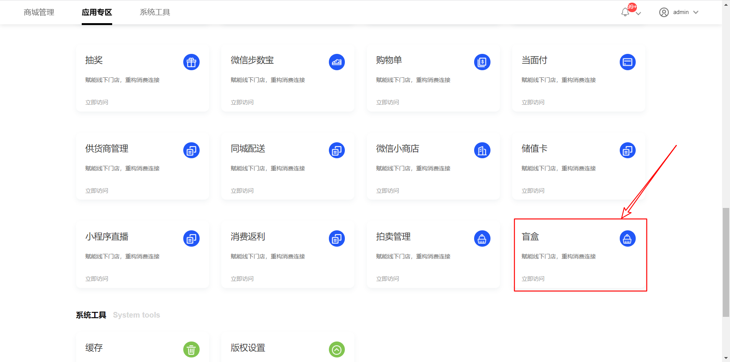730x362 pixels.
Task: Open the 消费返利 title
Action: (248, 236)
